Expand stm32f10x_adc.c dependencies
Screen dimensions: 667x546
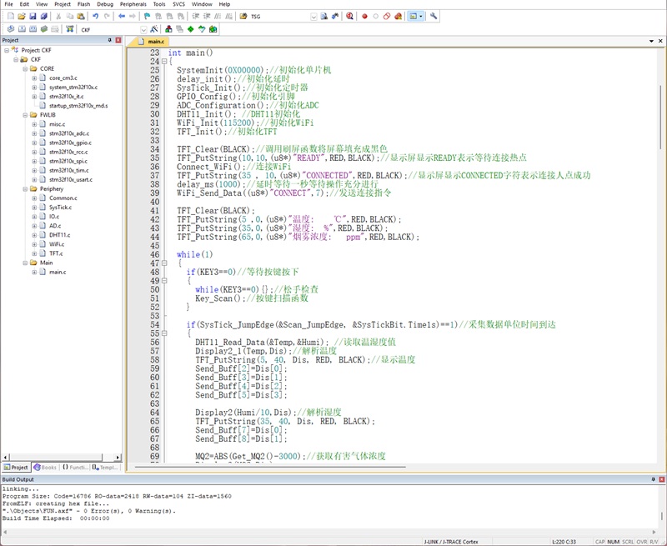[34, 133]
